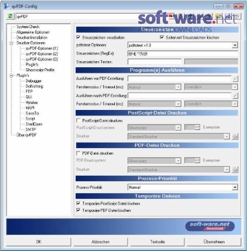Toggle Seiten mit Steuerzeichen löschen
Image resolution: width=247 pixels, height=251 pixels.
pyautogui.click(x=162, y=37)
